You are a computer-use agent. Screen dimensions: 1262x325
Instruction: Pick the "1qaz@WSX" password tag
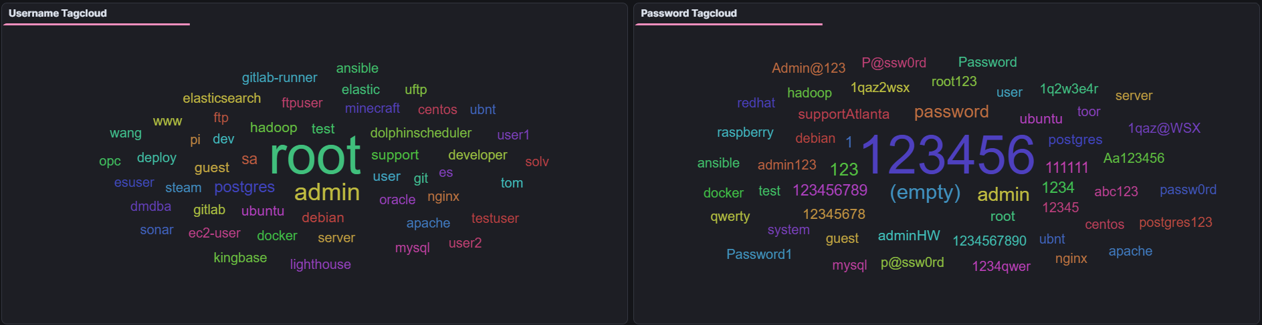pos(1164,128)
